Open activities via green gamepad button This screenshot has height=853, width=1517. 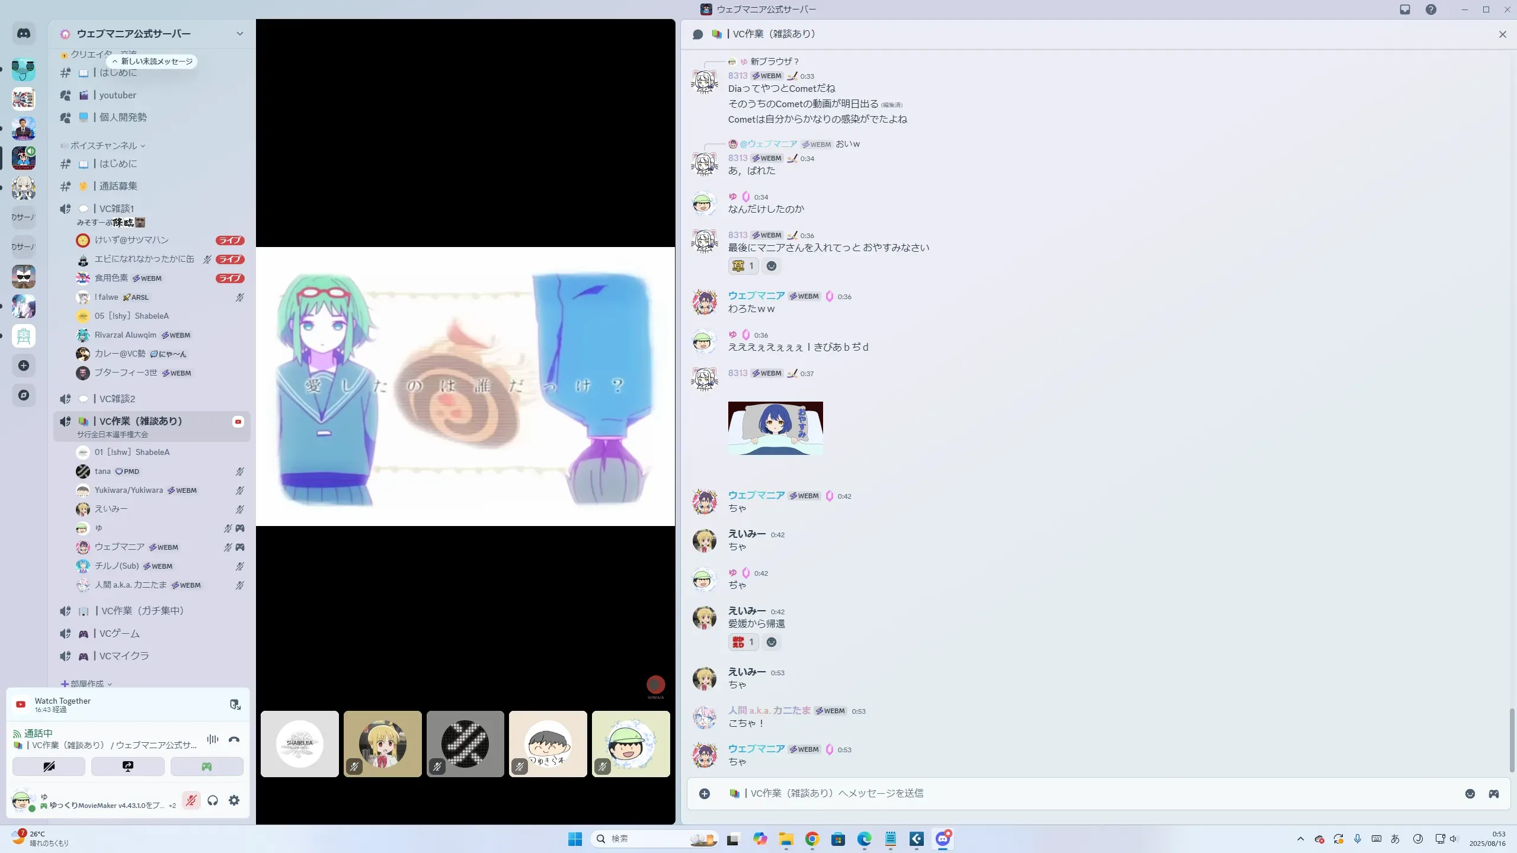point(206,767)
